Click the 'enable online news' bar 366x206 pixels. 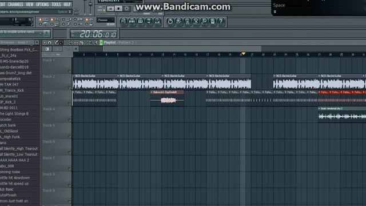point(25,33)
